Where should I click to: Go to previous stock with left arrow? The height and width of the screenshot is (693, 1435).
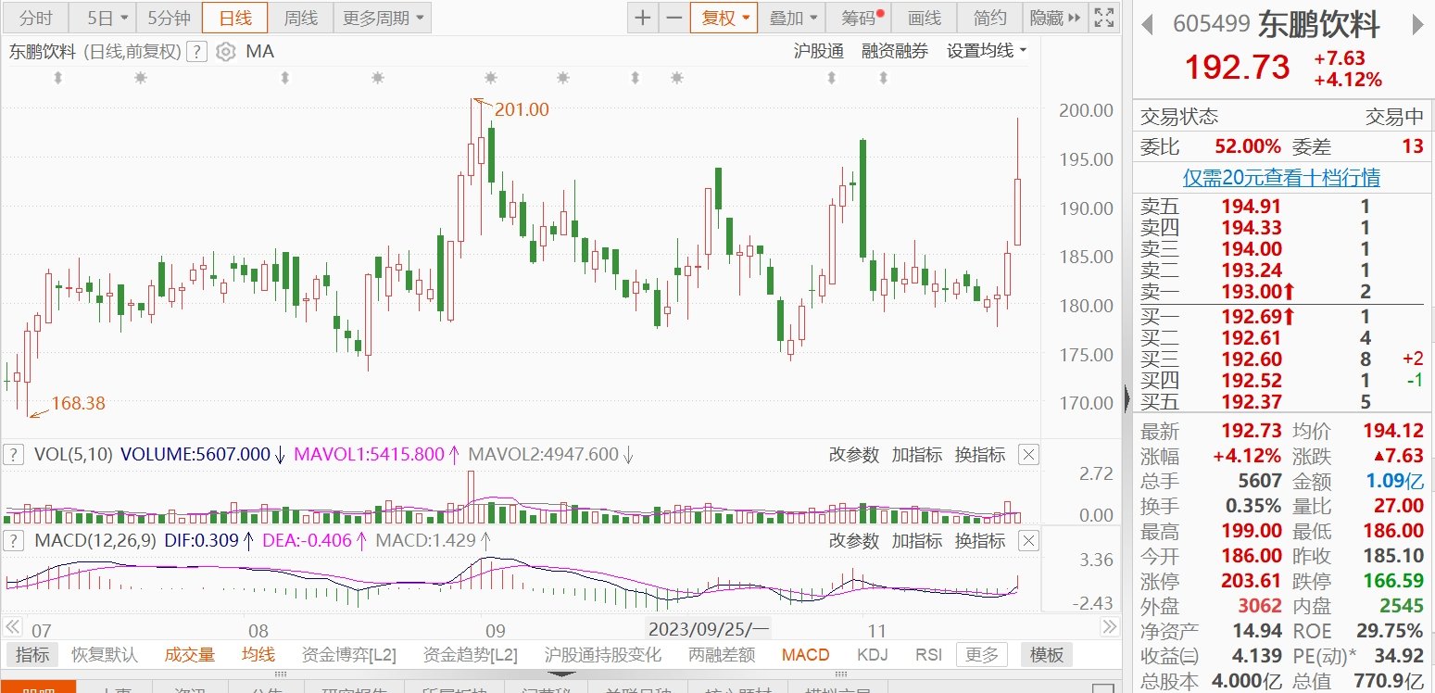coord(1148,25)
